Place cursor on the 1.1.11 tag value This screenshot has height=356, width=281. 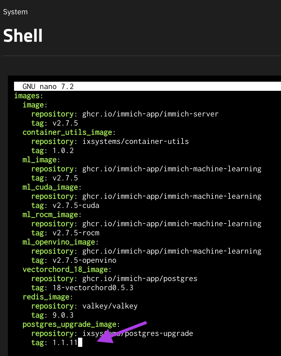click(x=65, y=343)
